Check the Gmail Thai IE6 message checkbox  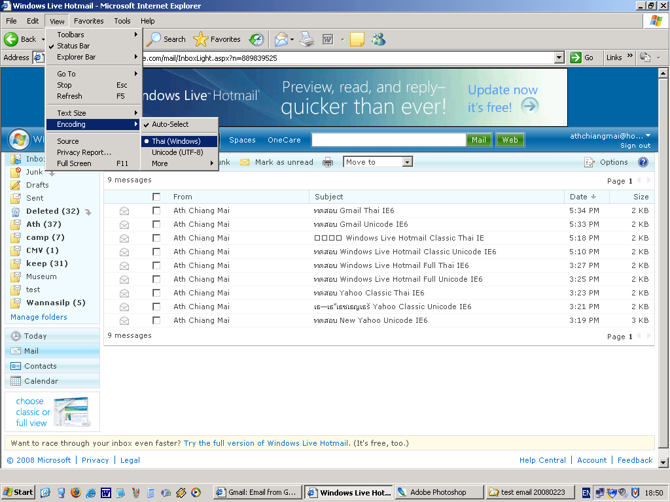[156, 210]
